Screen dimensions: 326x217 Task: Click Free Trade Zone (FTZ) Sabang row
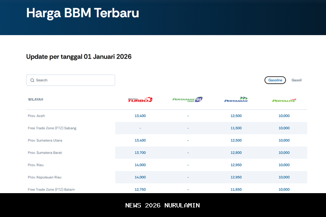(x=52, y=128)
